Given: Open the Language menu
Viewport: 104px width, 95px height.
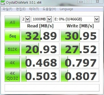Looking at the screenshot, I should [x=66, y=9].
